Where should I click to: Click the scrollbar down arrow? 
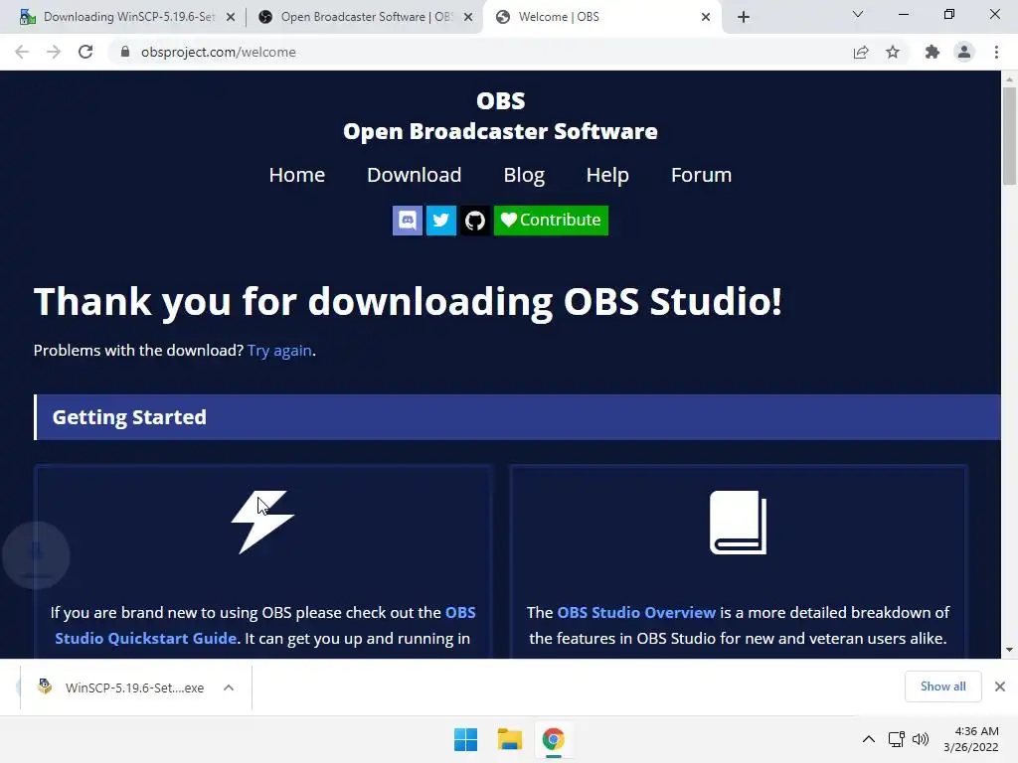click(x=1009, y=650)
